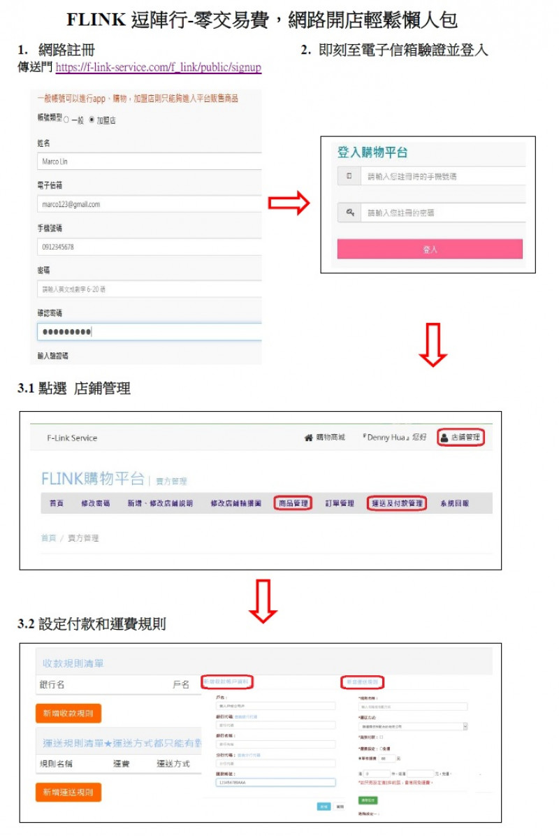
Task: Click the green button in shipping rule form
Action: (368, 800)
